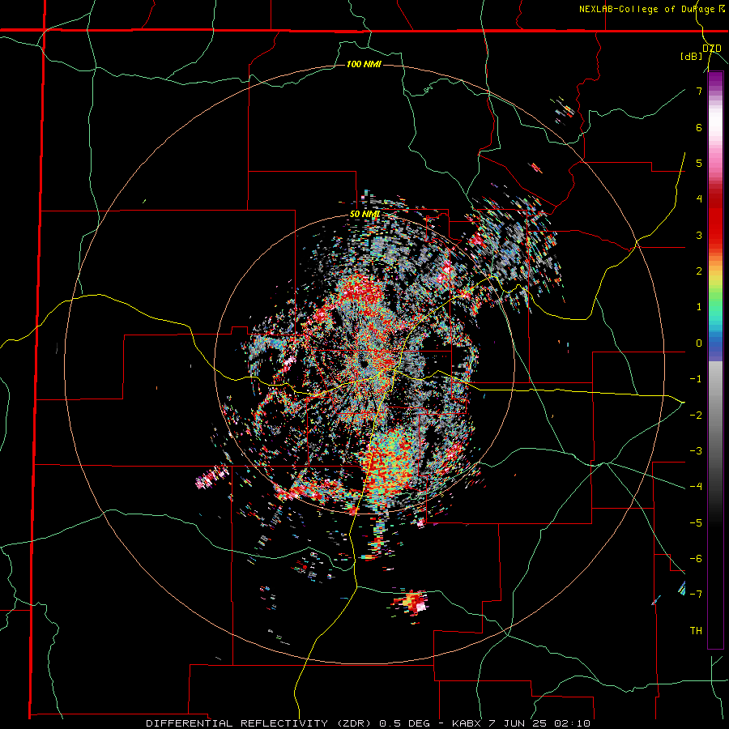Click the 50 NMI range ring label
729x729 pixels.
(x=364, y=215)
